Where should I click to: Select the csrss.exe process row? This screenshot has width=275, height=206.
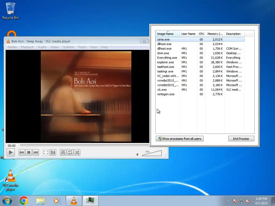click(200, 39)
